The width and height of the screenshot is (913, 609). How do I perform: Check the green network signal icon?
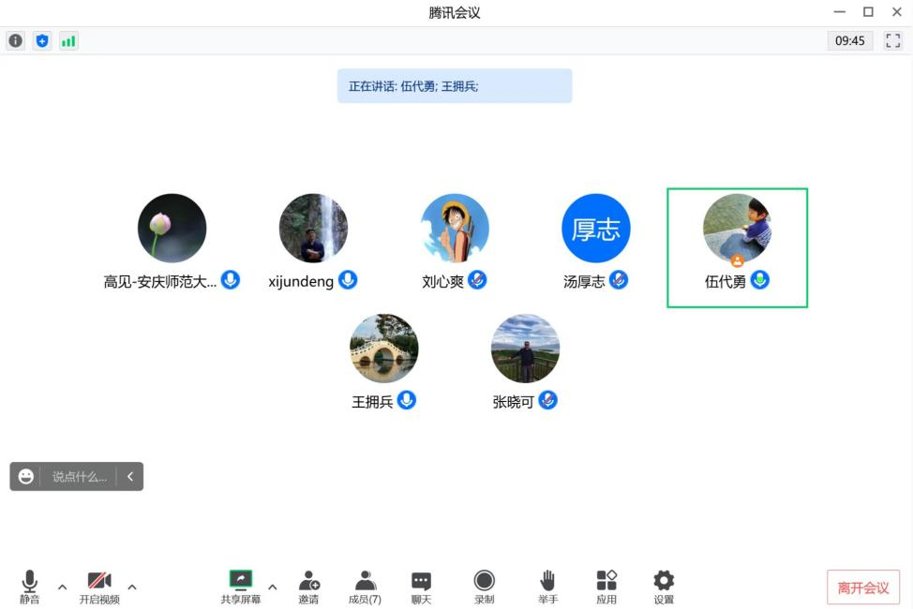68,41
